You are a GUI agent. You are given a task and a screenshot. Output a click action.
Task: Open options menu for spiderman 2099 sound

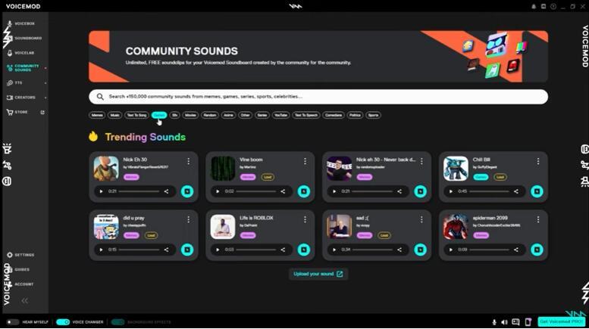pyautogui.click(x=538, y=219)
